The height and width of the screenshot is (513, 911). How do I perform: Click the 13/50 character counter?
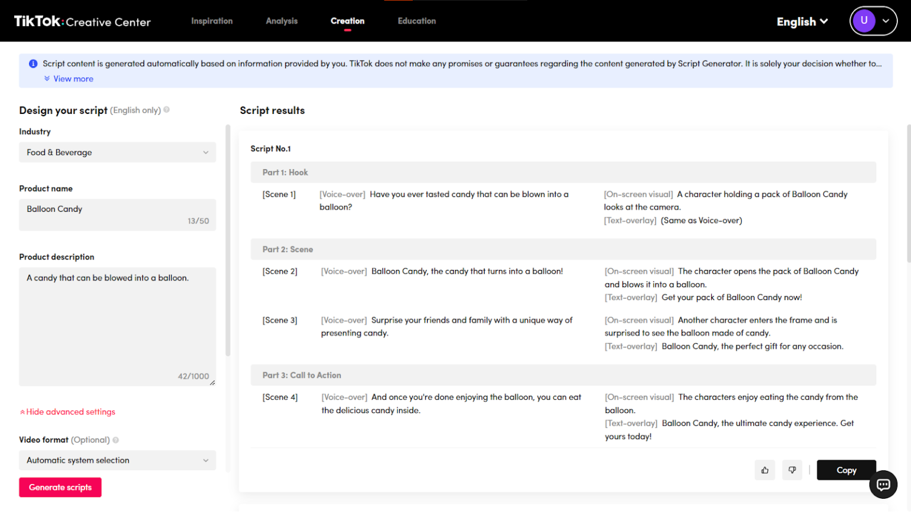[198, 221]
